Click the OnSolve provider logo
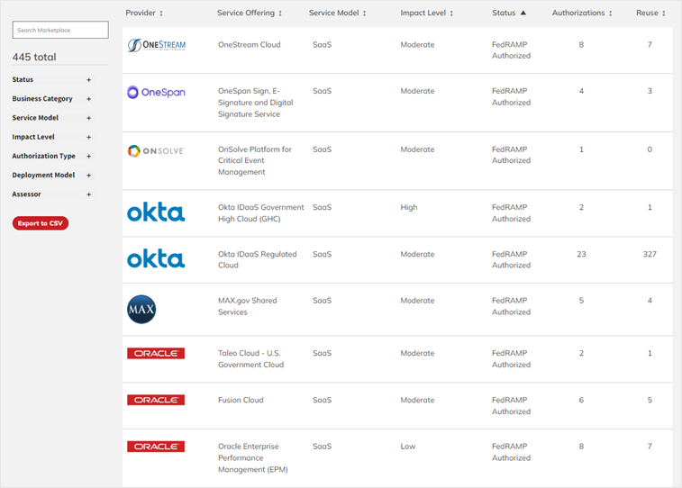This screenshot has height=488, width=682. (156, 150)
